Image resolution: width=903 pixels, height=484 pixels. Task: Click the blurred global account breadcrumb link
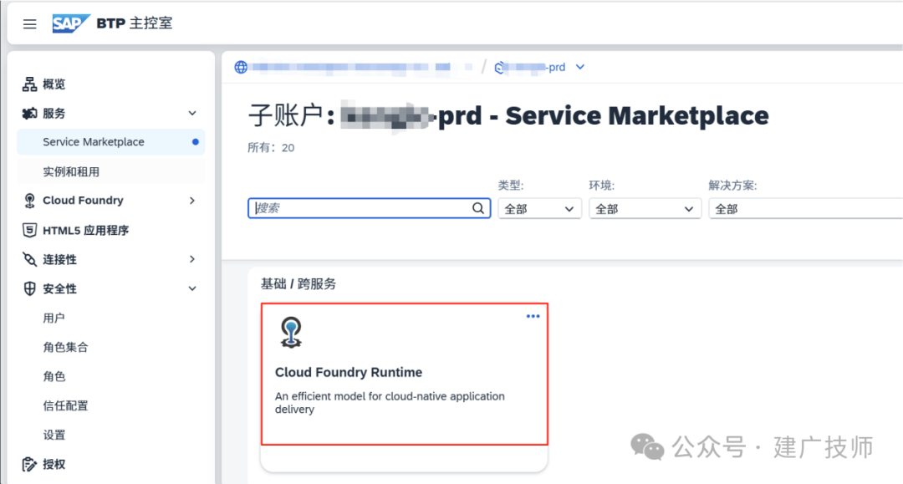362,68
